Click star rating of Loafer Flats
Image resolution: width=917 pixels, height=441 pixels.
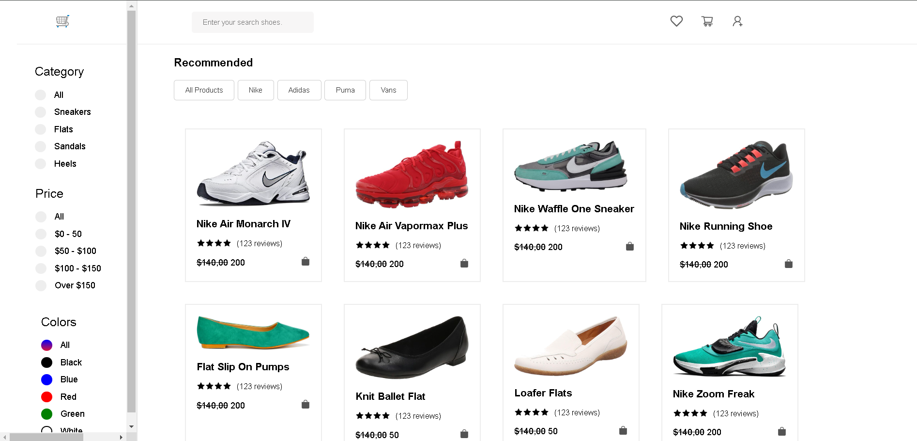coord(531,412)
